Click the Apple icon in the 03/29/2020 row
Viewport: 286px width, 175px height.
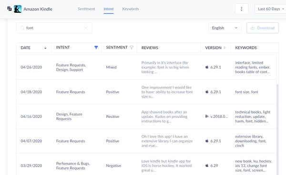coord(207,165)
